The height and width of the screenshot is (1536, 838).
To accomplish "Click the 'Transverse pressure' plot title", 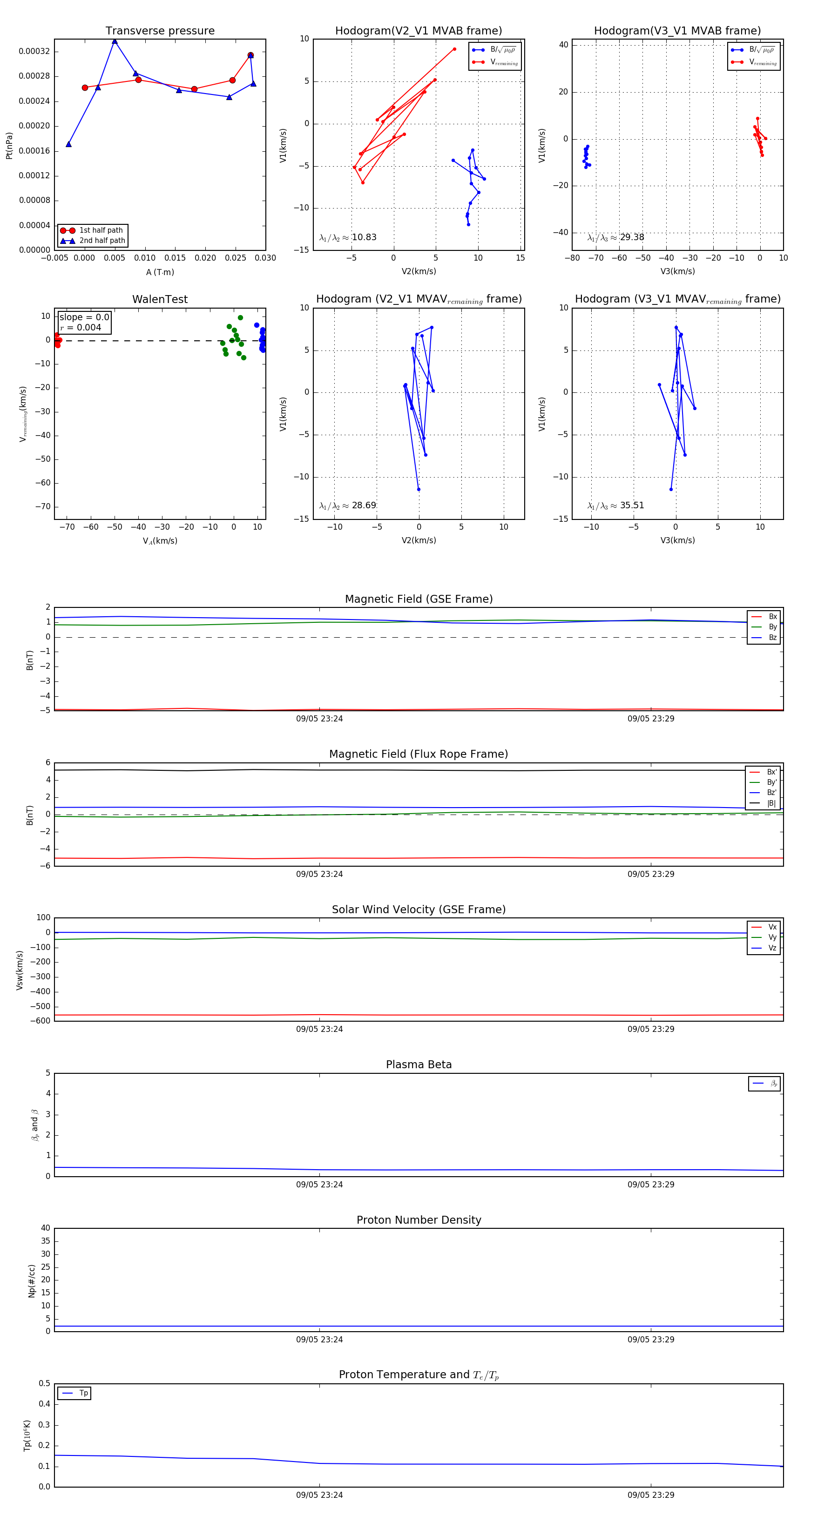I will click(x=160, y=31).
